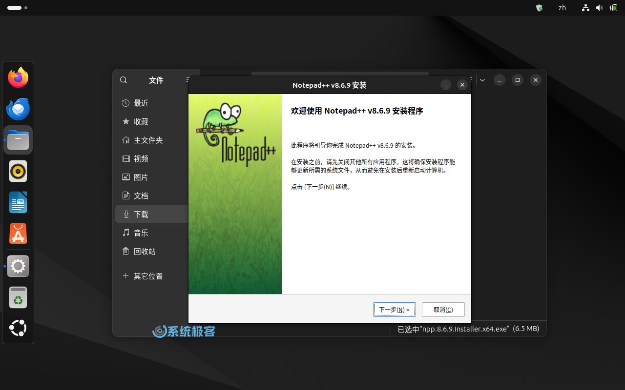Open 视频 folder in Files sidebar
The image size is (625, 390).
(x=151, y=158)
